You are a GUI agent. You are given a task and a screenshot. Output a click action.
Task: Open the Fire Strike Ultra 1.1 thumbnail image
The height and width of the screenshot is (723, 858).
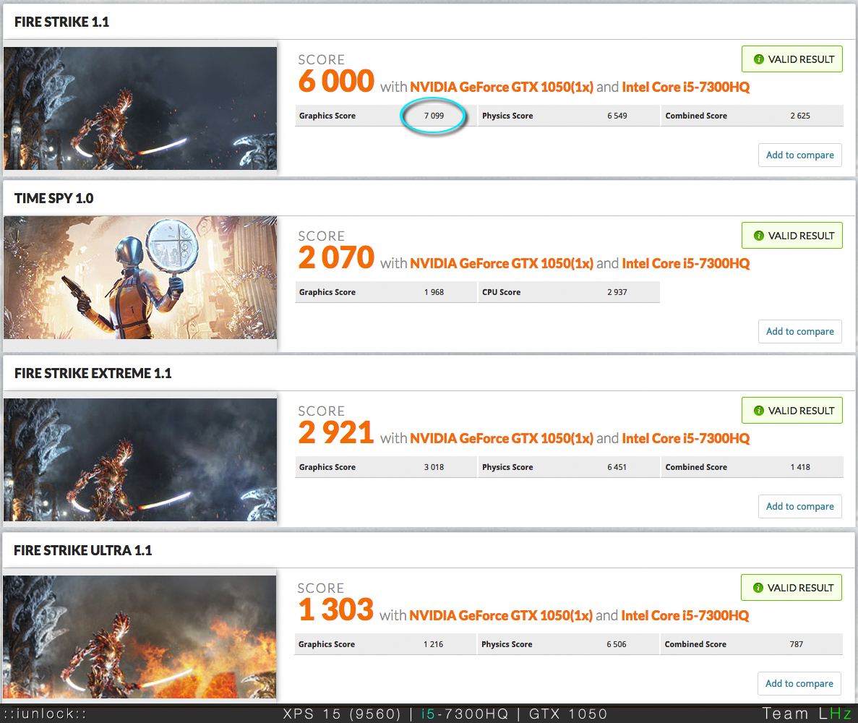click(140, 636)
